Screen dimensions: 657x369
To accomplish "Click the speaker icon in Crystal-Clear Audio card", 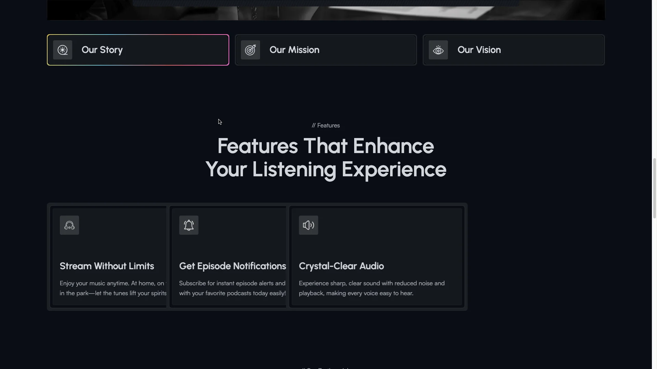I will pyautogui.click(x=309, y=225).
